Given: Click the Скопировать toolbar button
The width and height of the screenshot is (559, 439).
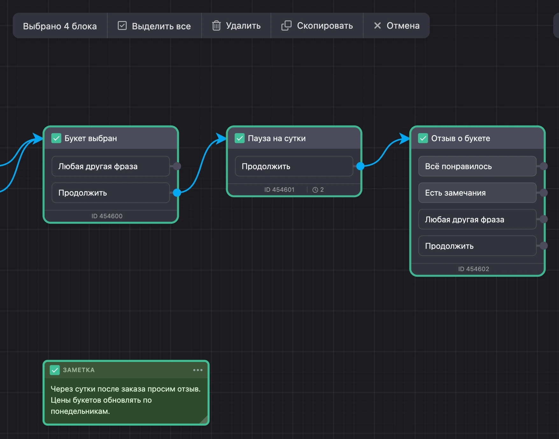Looking at the screenshot, I should pyautogui.click(x=317, y=25).
